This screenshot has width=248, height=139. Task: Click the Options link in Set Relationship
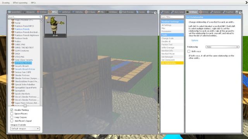(195, 40)
